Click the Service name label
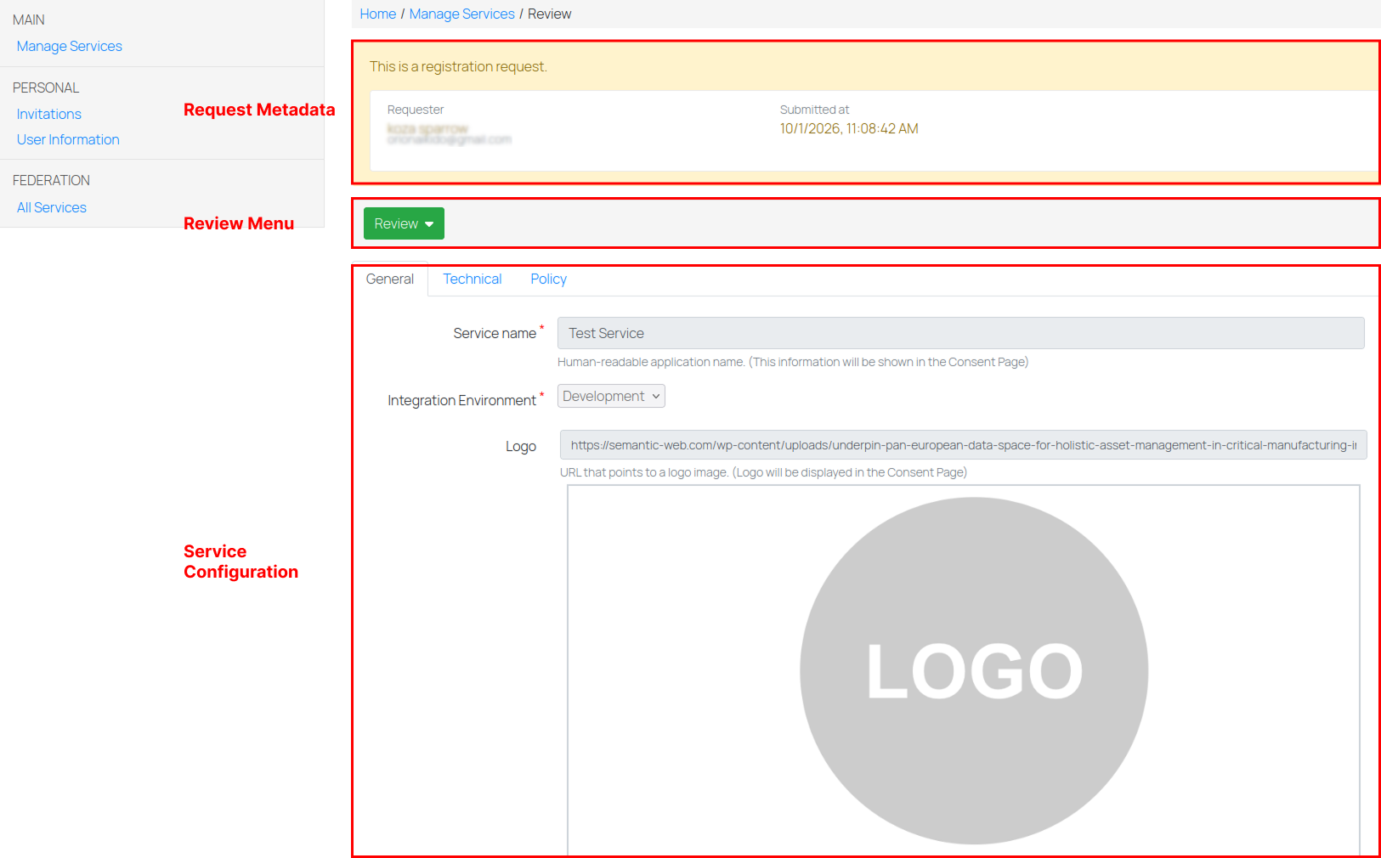Image resolution: width=1381 pixels, height=858 pixels. pos(495,333)
